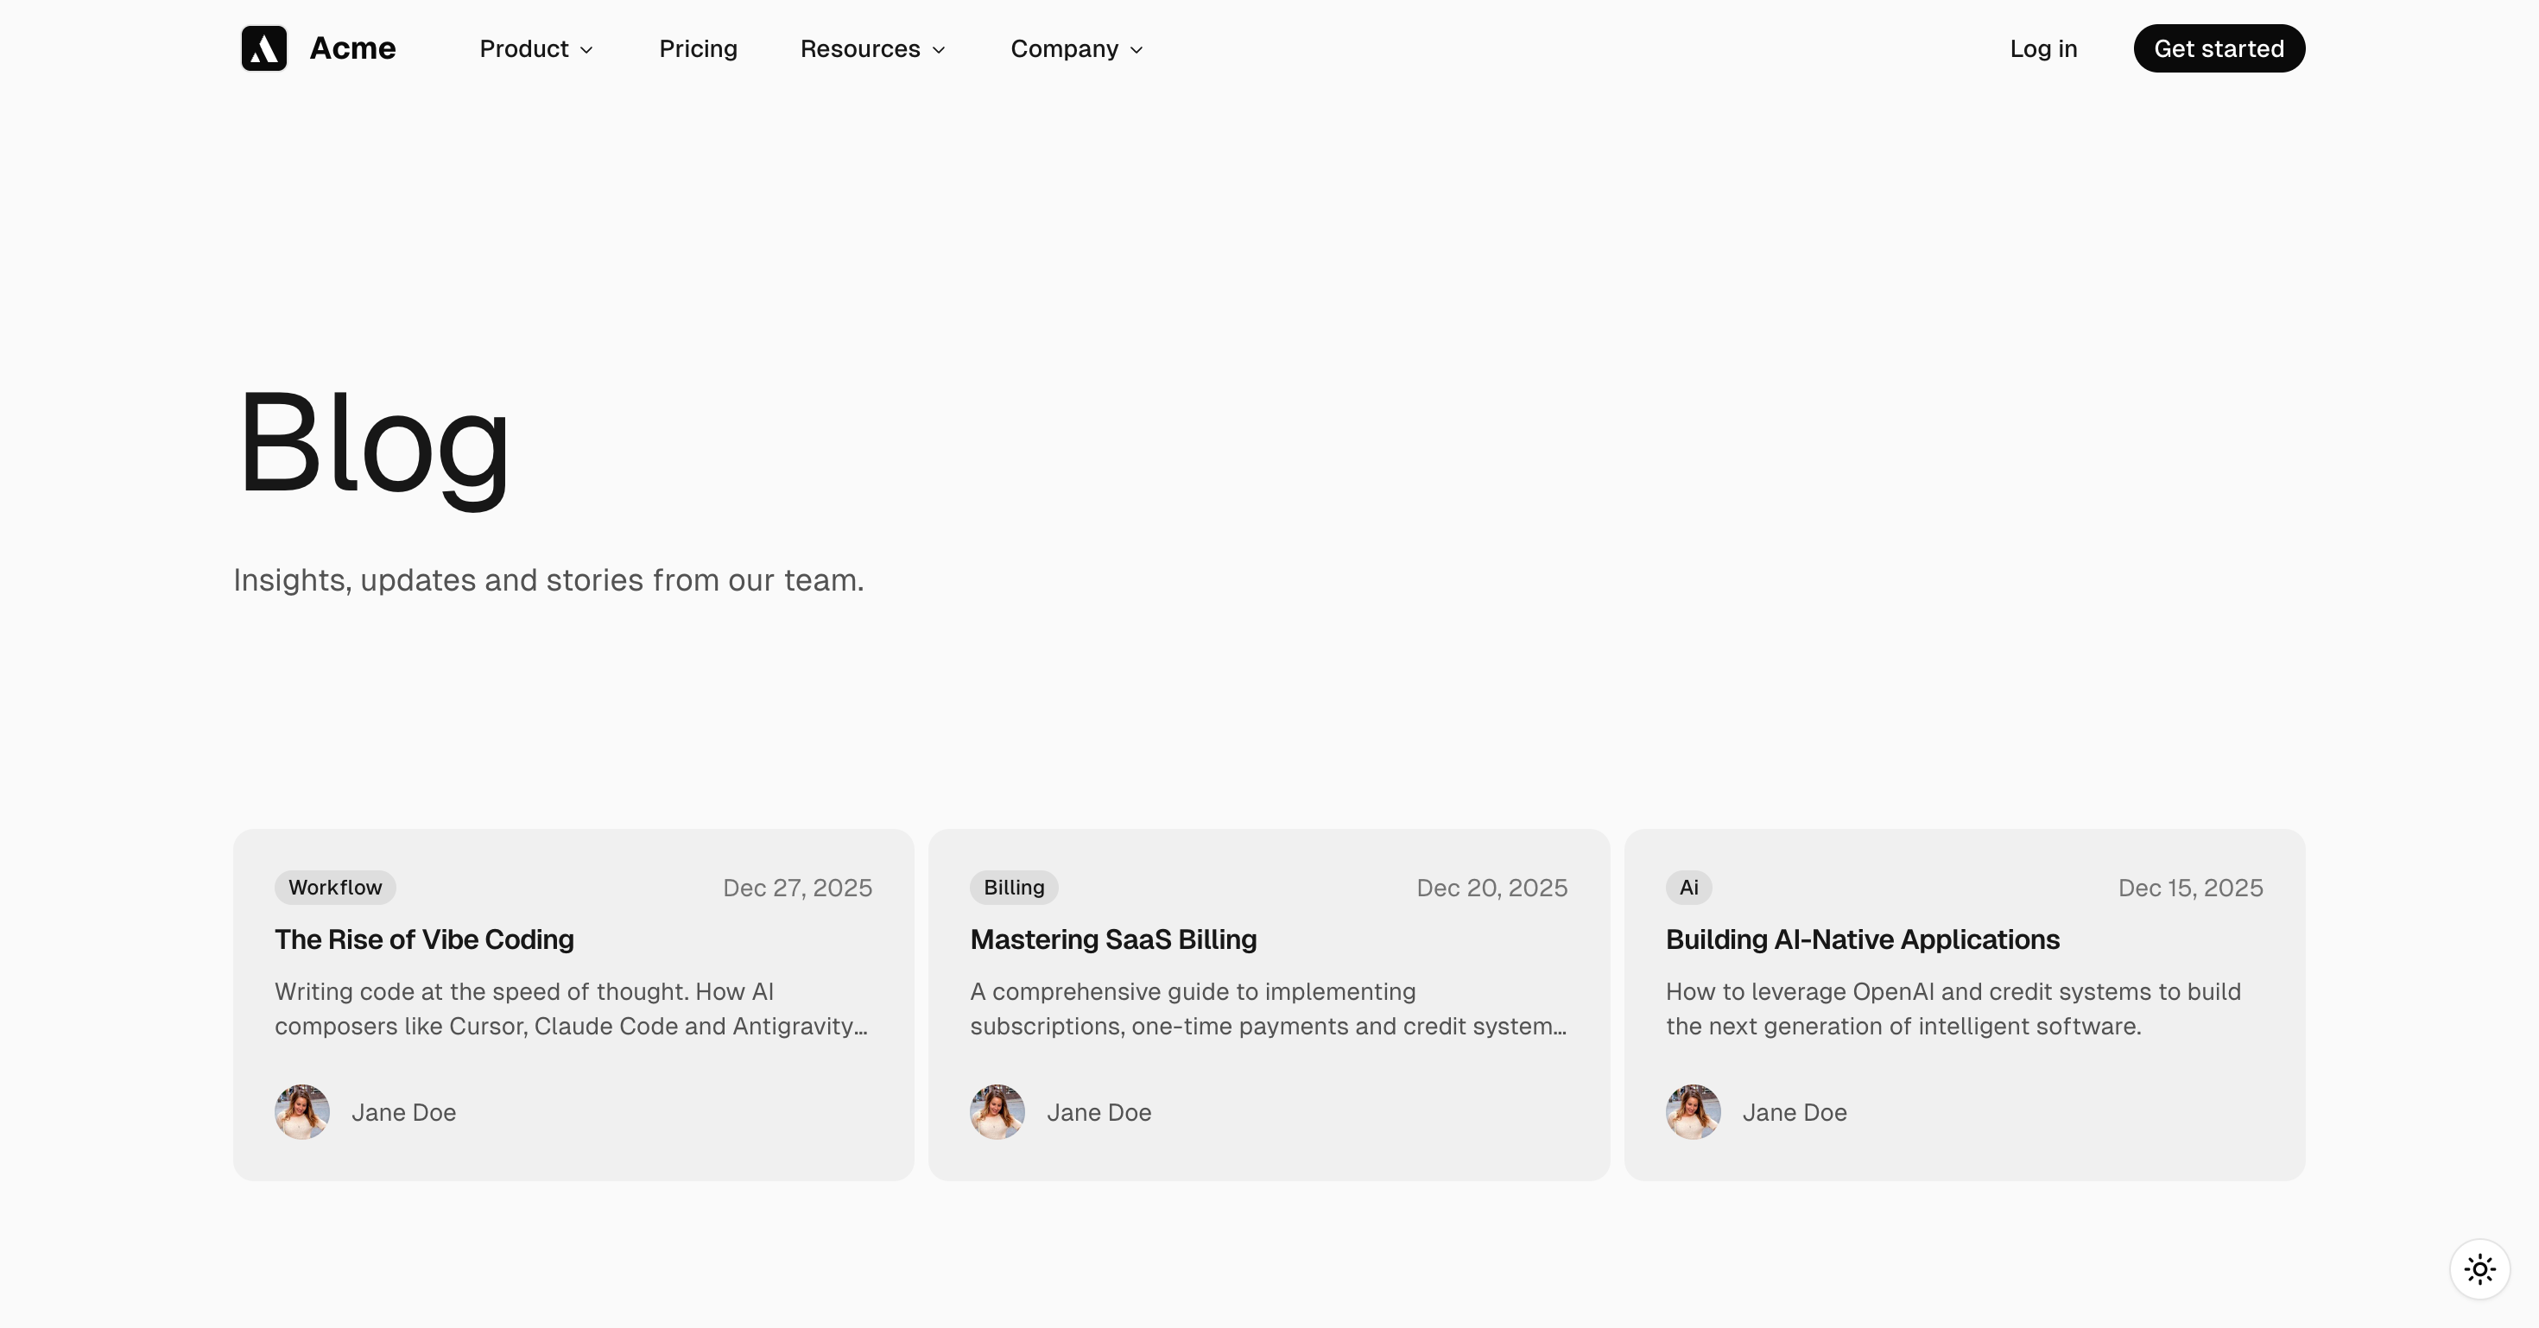Click Jane Doe avatar on AI-Native card

pos(1693,1112)
